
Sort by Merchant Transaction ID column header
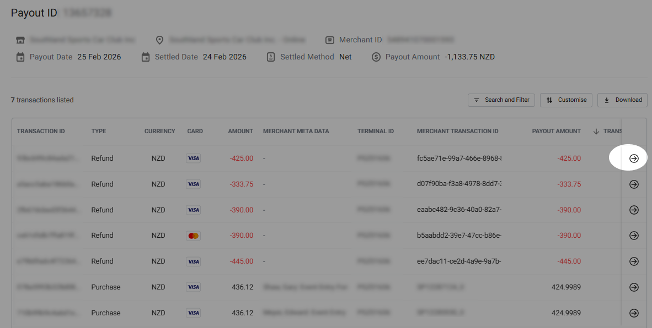[x=457, y=131]
